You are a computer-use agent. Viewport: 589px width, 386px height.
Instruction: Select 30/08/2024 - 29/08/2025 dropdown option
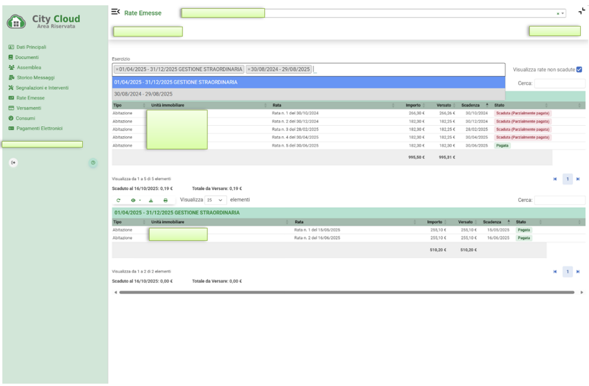pyautogui.click(x=308, y=94)
